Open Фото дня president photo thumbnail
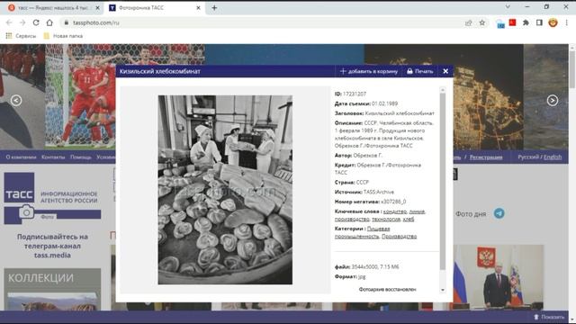Viewport: 576px width, 324px height. 498,277
